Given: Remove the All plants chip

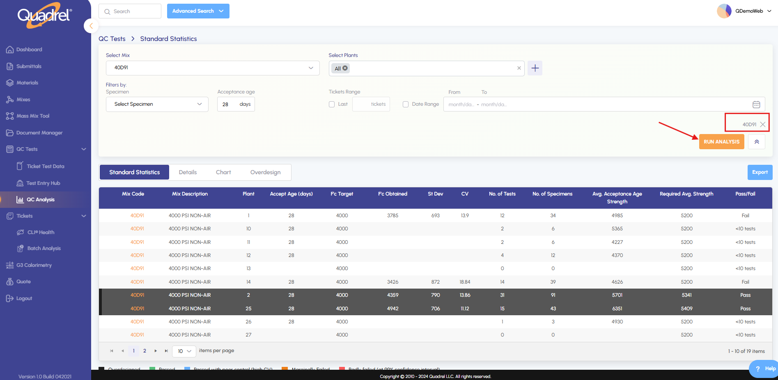Looking at the screenshot, I should click(345, 68).
